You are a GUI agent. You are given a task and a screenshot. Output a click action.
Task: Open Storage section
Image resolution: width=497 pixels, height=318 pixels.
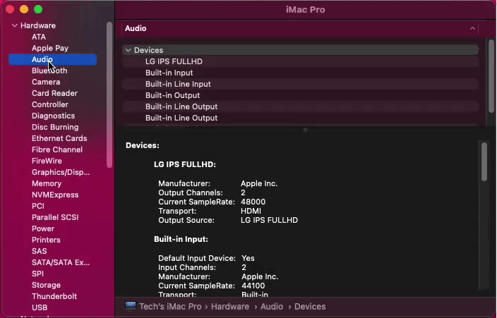[x=46, y=285]
